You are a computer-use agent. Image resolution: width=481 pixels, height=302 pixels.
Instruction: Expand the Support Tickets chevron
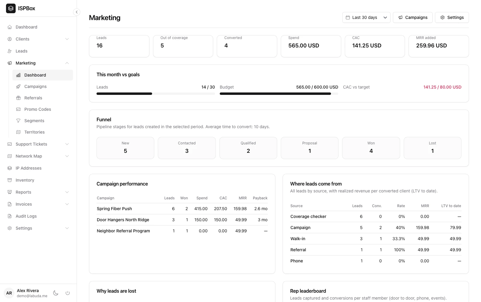click(x=67, y=144)
